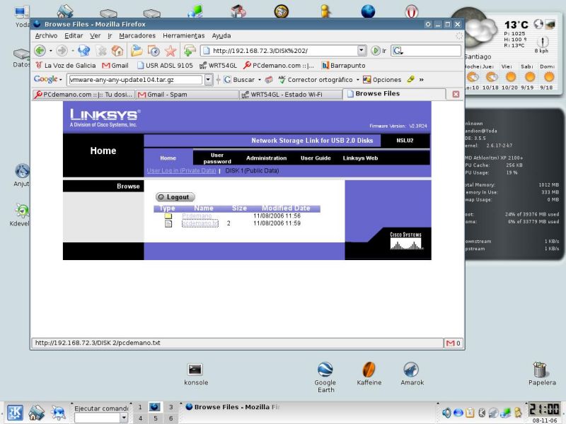The width and height of the screenshot is (566, 424).
Task: Click the Google toolbar highlighter pen icon
Action: point(410,79)
